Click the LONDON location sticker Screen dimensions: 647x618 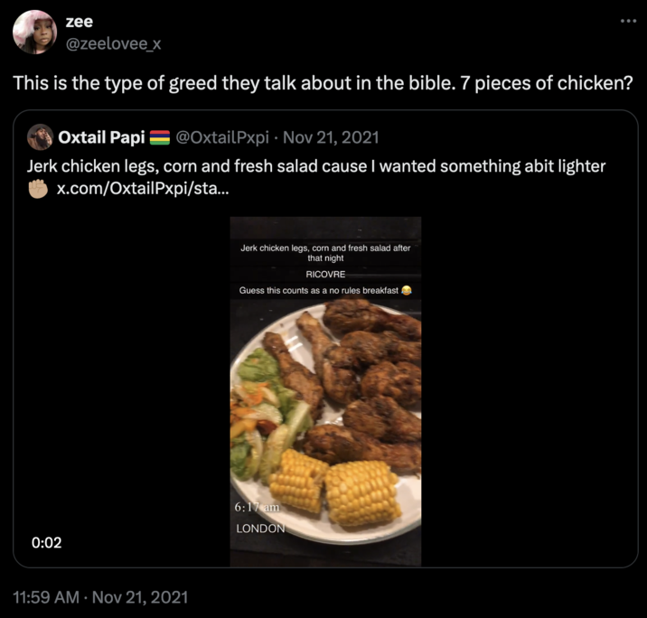pyautogui.click(x=260, y=528)
